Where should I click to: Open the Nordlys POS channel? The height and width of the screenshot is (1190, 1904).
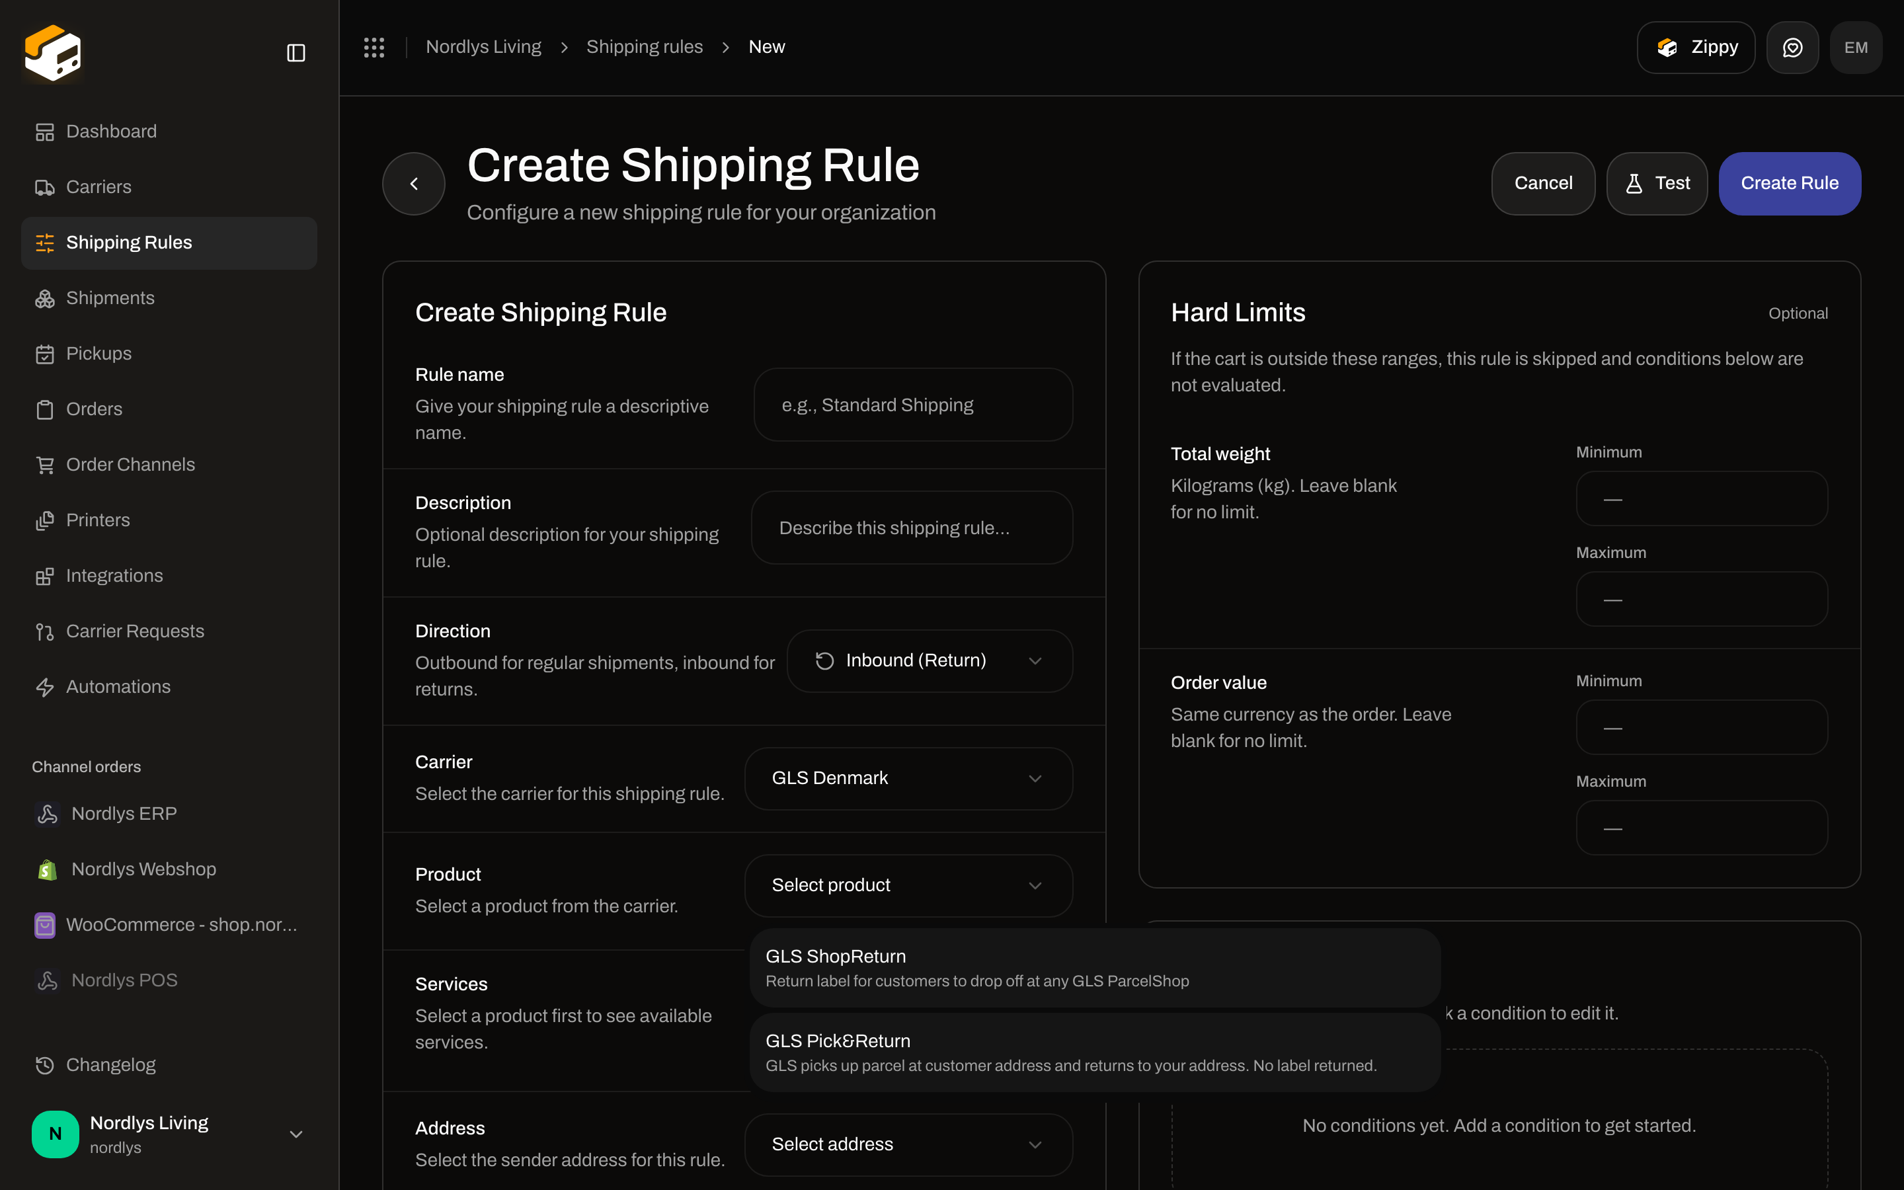point(169,980)
